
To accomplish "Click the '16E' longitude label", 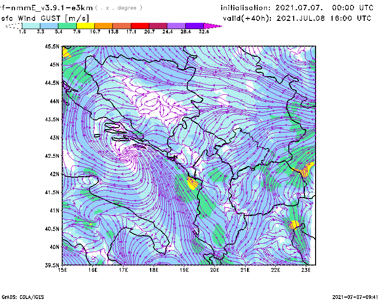I will (x=93, y=270).
